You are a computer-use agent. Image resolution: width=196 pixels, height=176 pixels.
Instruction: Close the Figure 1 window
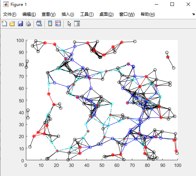pos(188,4)
